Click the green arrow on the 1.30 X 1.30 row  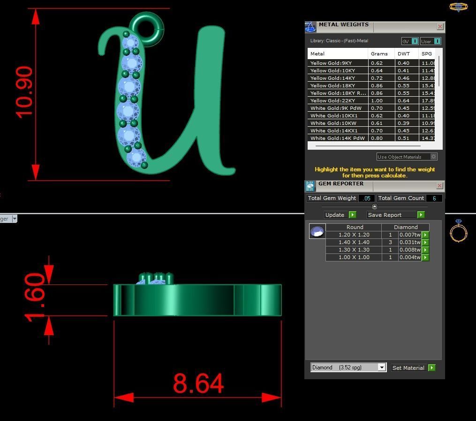click(425, 250)
